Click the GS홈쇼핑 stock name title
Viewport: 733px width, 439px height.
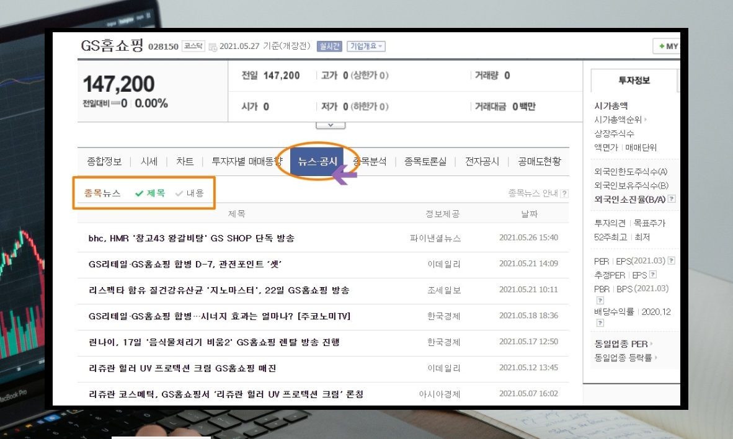tap(112, 45)
